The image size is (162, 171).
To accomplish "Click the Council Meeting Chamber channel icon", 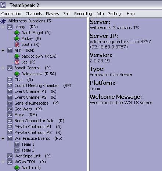I will pos(10,85).
